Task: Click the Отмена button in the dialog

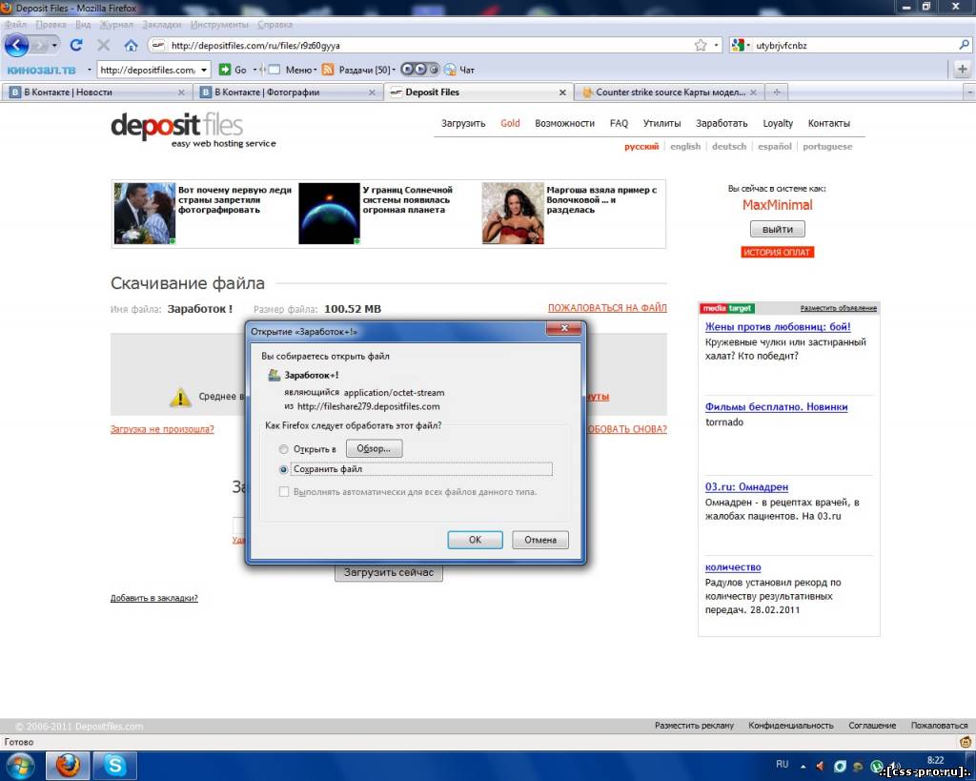Action: pos(539,540)
